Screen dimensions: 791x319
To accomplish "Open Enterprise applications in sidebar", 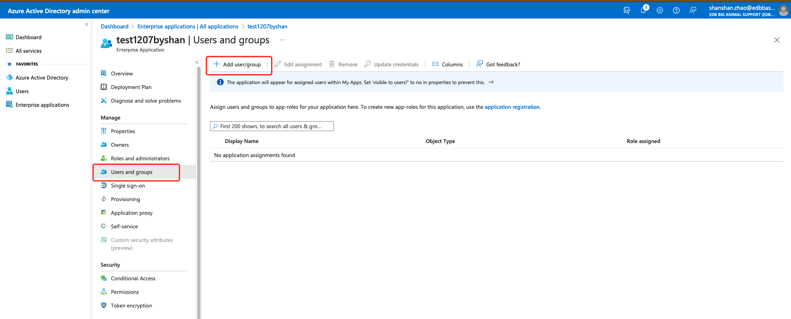I will [42, 105].
